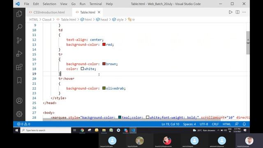The height and width of the screenshot is (148, 263).
Task: Open Accounts menu in activity bar
Action: [19, 101]
